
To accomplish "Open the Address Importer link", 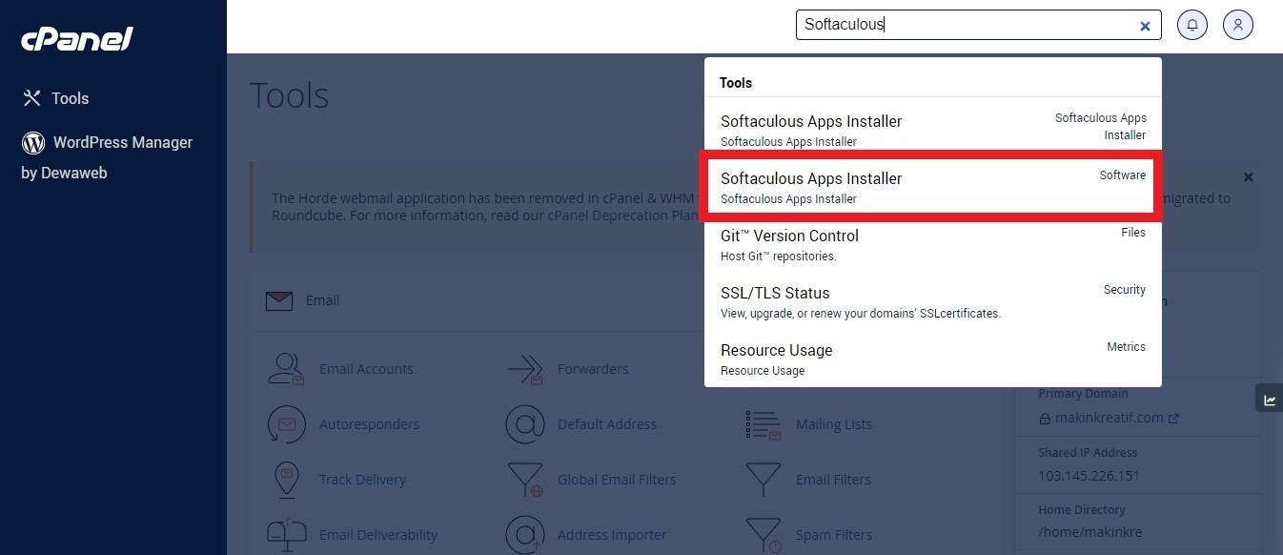I will coord(612,535).
